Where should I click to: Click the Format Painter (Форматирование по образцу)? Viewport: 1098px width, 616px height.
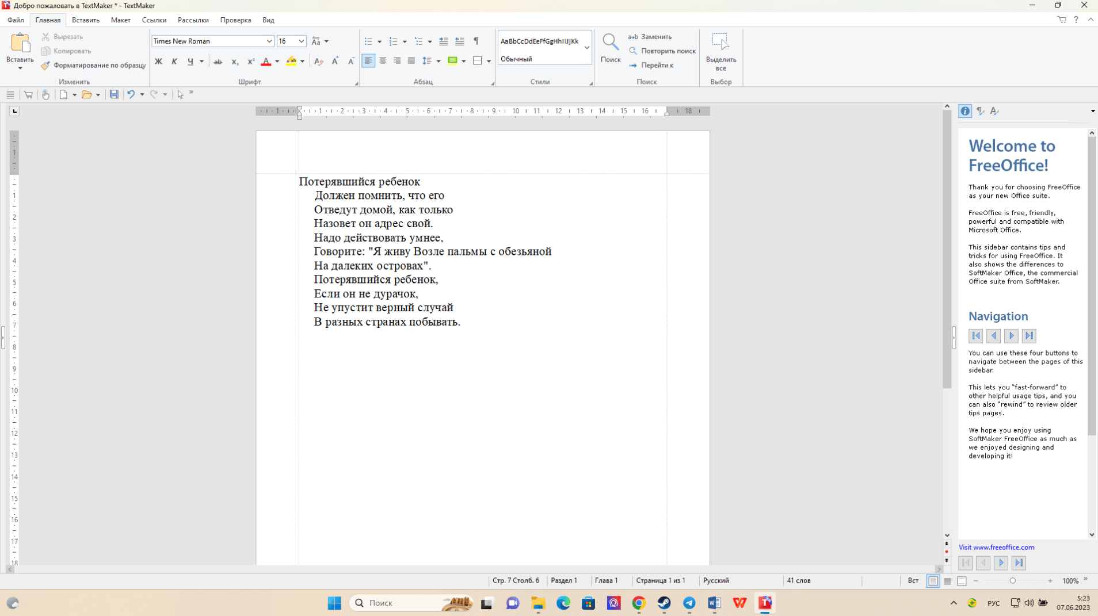93,66
